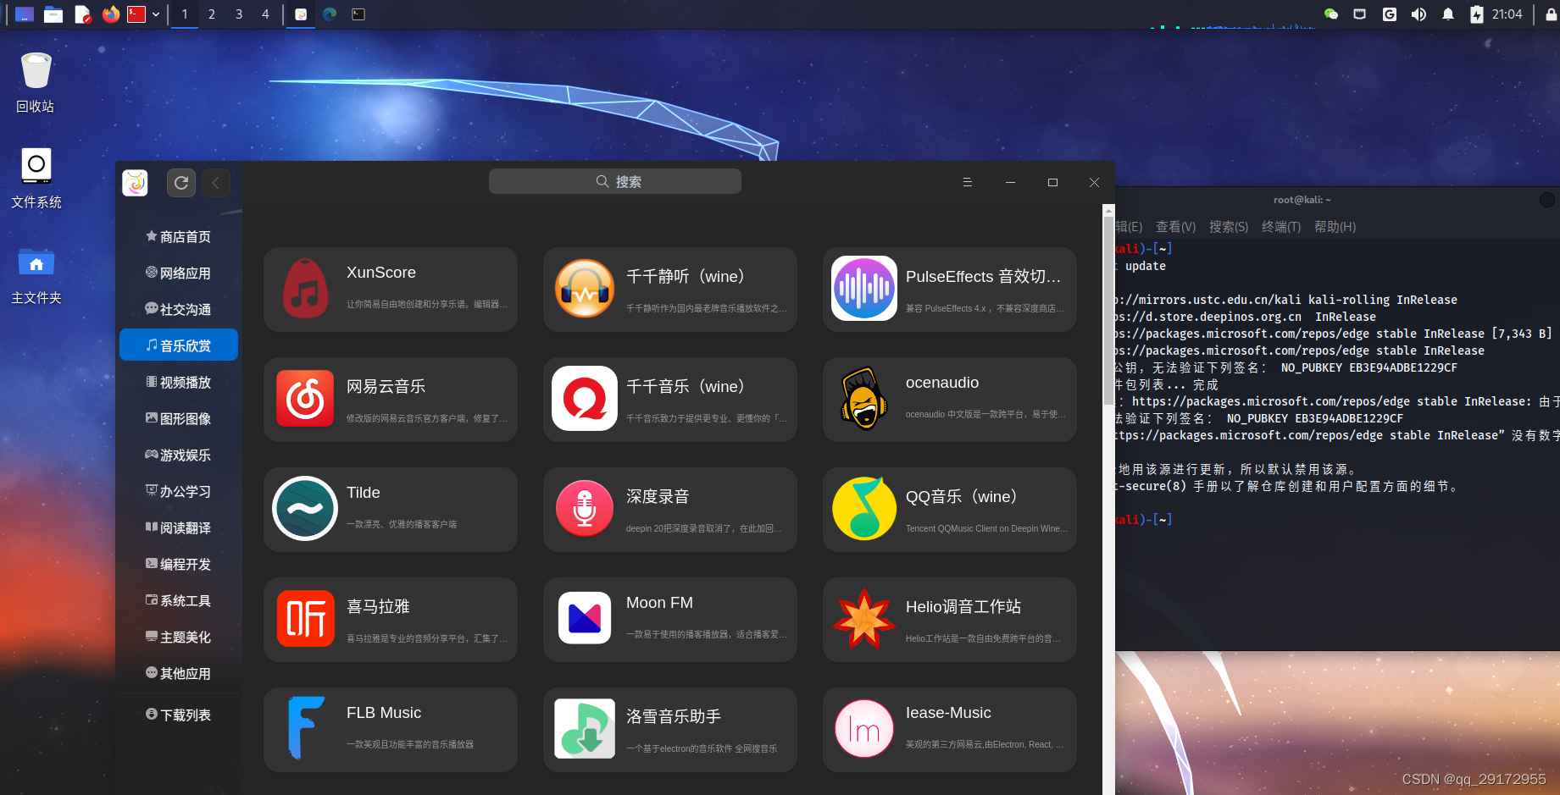Open the volume control tray icon
The width and height of the screenshot is (1560, 795).
[x=1418, y=14]
